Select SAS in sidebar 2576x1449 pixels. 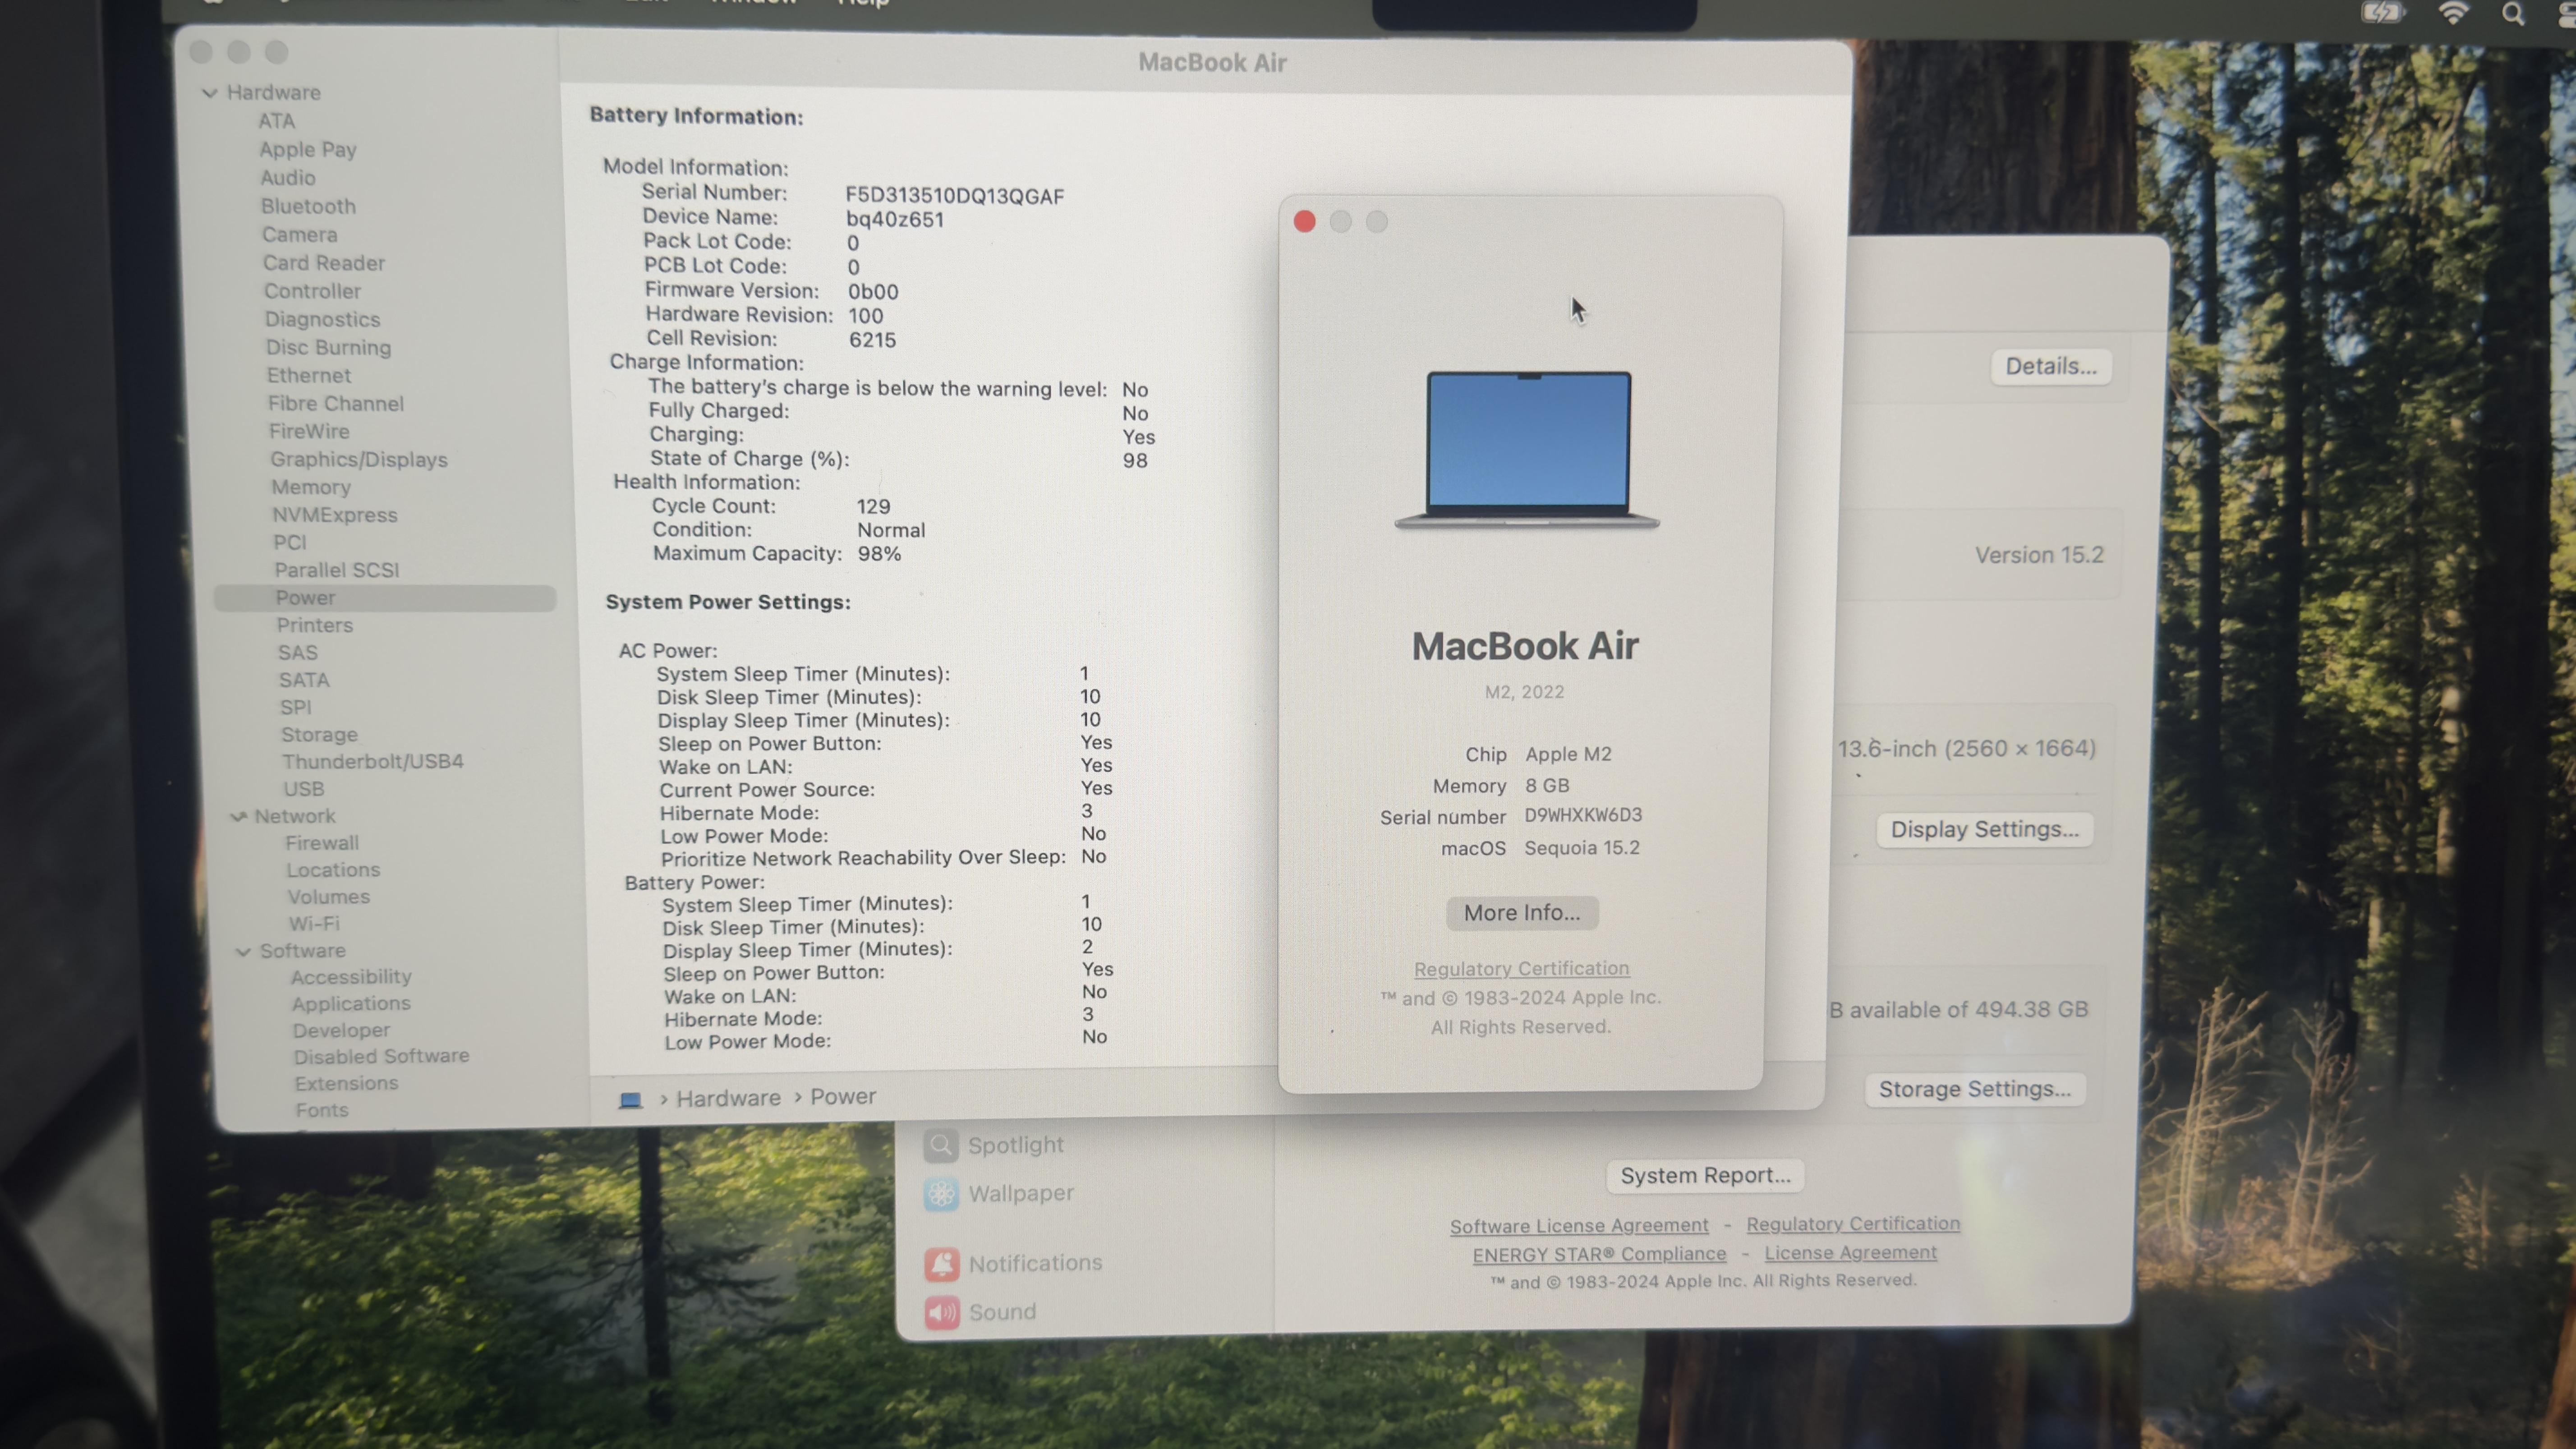click(x=298, y=653)
